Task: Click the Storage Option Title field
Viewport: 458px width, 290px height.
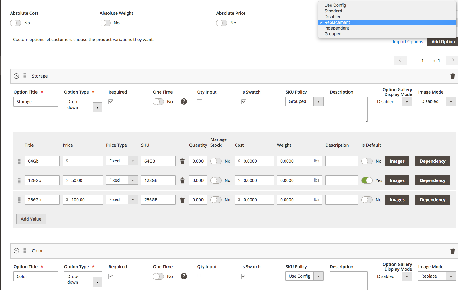Action: [x=35, y=102]
